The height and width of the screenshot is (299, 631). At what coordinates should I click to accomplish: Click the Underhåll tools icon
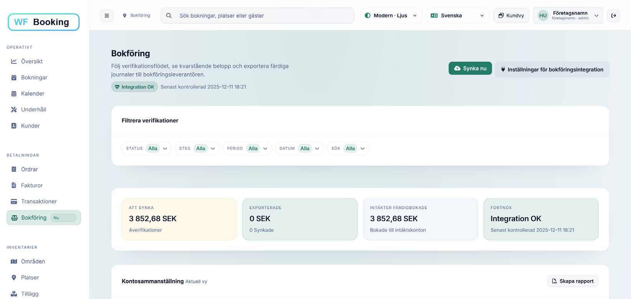14,110
